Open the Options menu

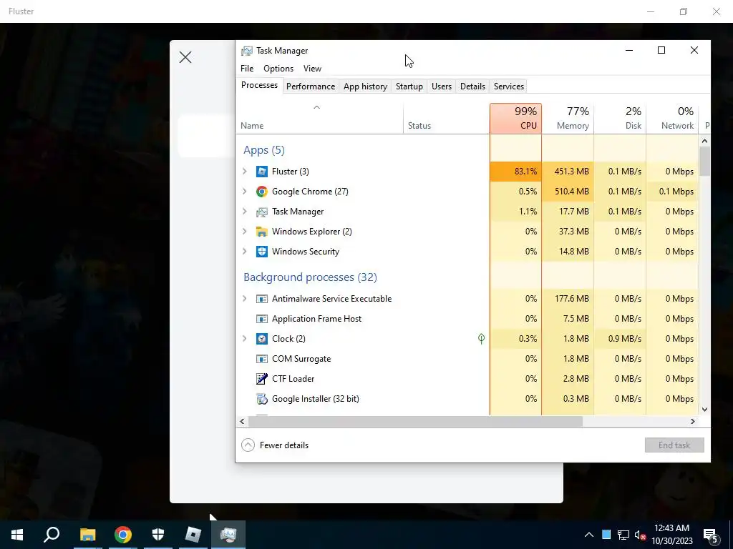[x=278, y=69]
